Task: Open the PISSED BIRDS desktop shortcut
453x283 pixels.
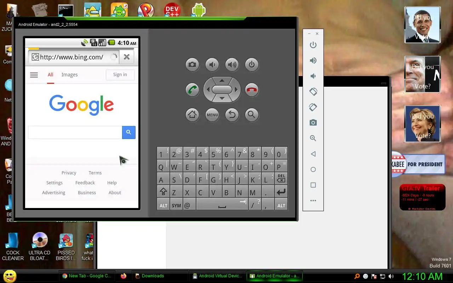Action: (66, 247)
